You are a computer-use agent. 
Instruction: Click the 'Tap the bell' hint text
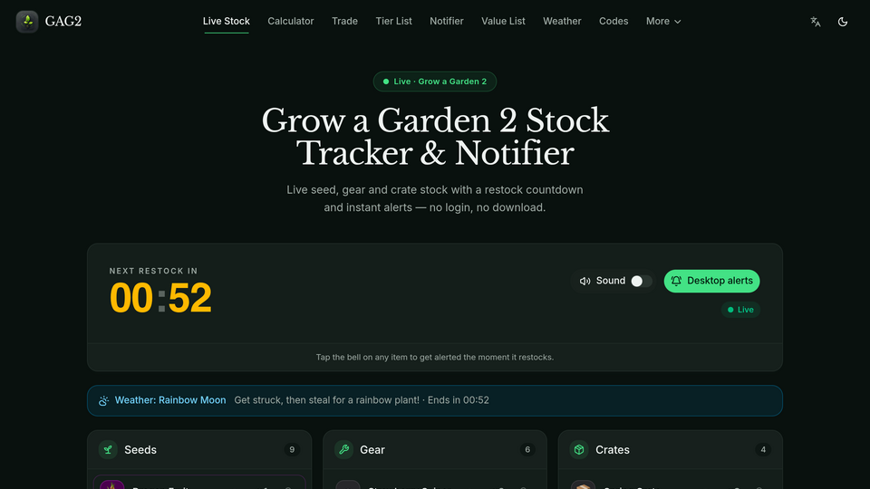(435, 357)
